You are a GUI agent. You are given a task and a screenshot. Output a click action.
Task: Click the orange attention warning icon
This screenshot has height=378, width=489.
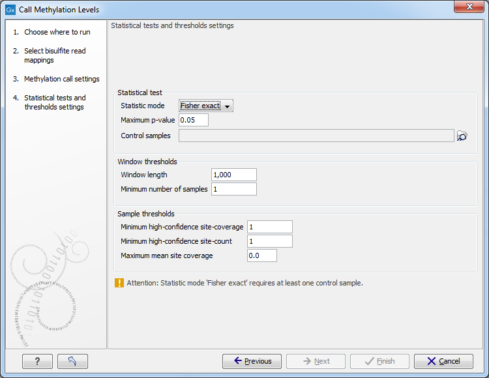[x=119, y=283]
